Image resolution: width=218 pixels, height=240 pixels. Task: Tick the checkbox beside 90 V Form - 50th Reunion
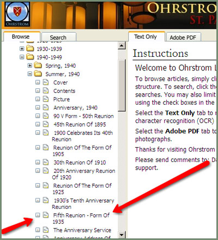pos(38,116)
